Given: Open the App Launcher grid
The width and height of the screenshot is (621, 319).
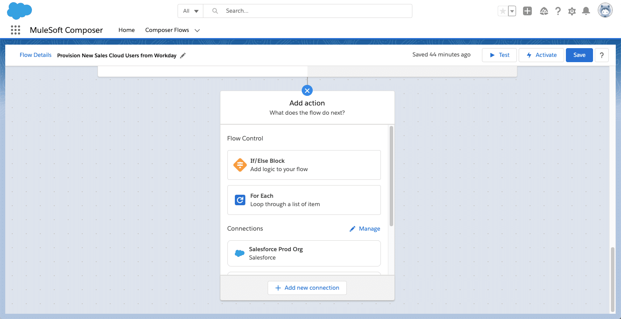Looking at the screenshot, I should pyautogui.click(x=15, y=30).
